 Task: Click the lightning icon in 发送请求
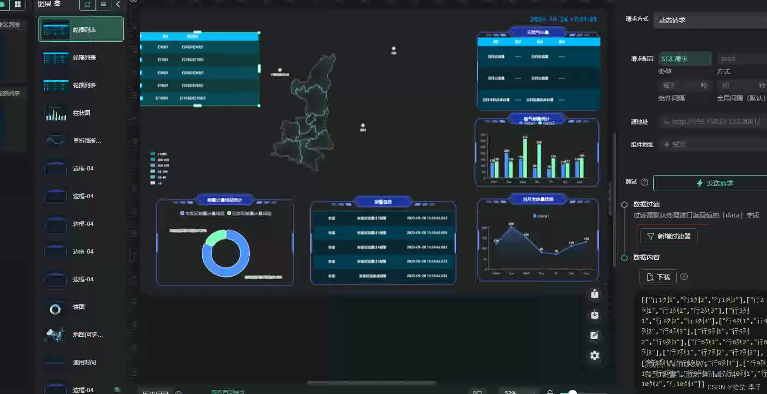point(699,183)
